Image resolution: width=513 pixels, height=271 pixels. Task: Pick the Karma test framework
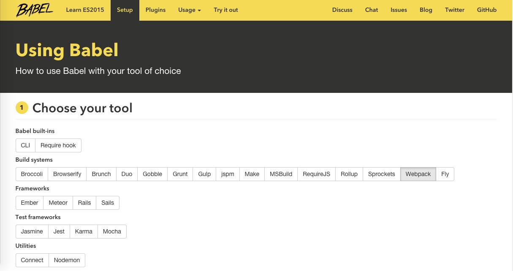click(84, 231)
